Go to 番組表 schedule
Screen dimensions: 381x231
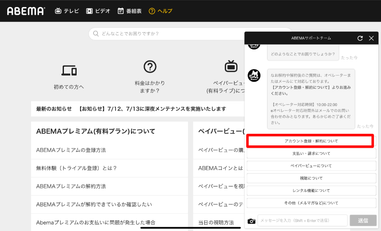pyautogui.click(x=130, y=11)
